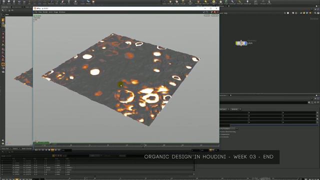Open the Help menu in network view
This screenshot has width=320, height=180.
225,13
